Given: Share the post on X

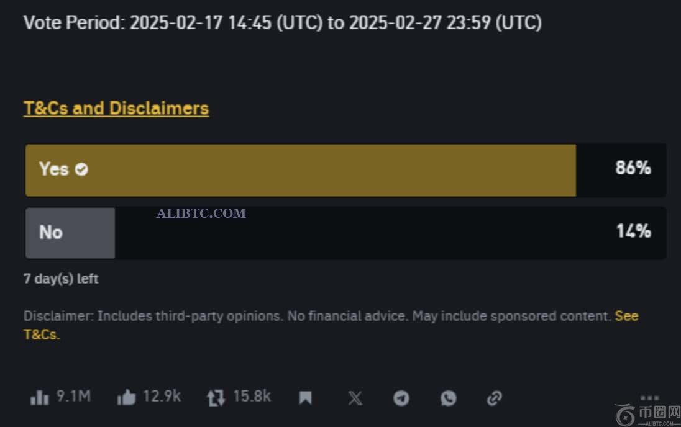Looking at the screenshot, I should [x=355, y=398].
